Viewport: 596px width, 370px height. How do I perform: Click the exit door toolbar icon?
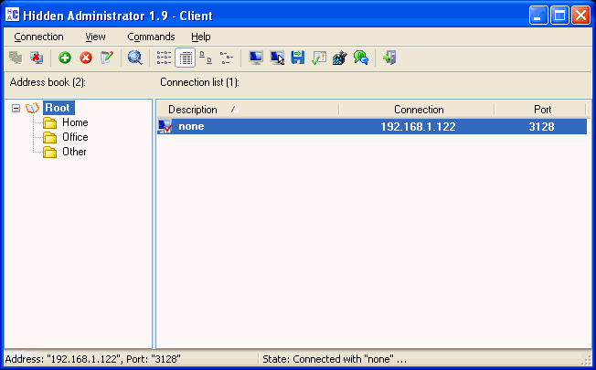click(x=389, y=58)
